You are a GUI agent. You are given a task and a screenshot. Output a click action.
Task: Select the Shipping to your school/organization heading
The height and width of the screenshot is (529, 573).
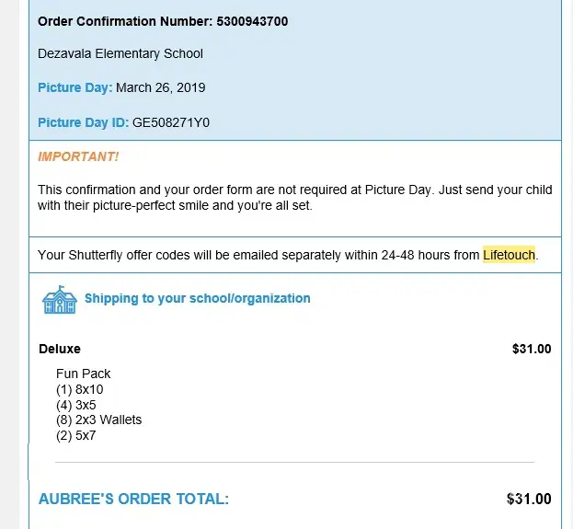click(x=197, y=298)
